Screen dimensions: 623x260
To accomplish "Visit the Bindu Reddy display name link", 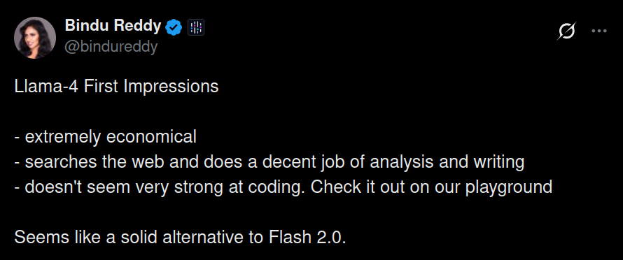I will pyautogui.click(x=113, y=26).
